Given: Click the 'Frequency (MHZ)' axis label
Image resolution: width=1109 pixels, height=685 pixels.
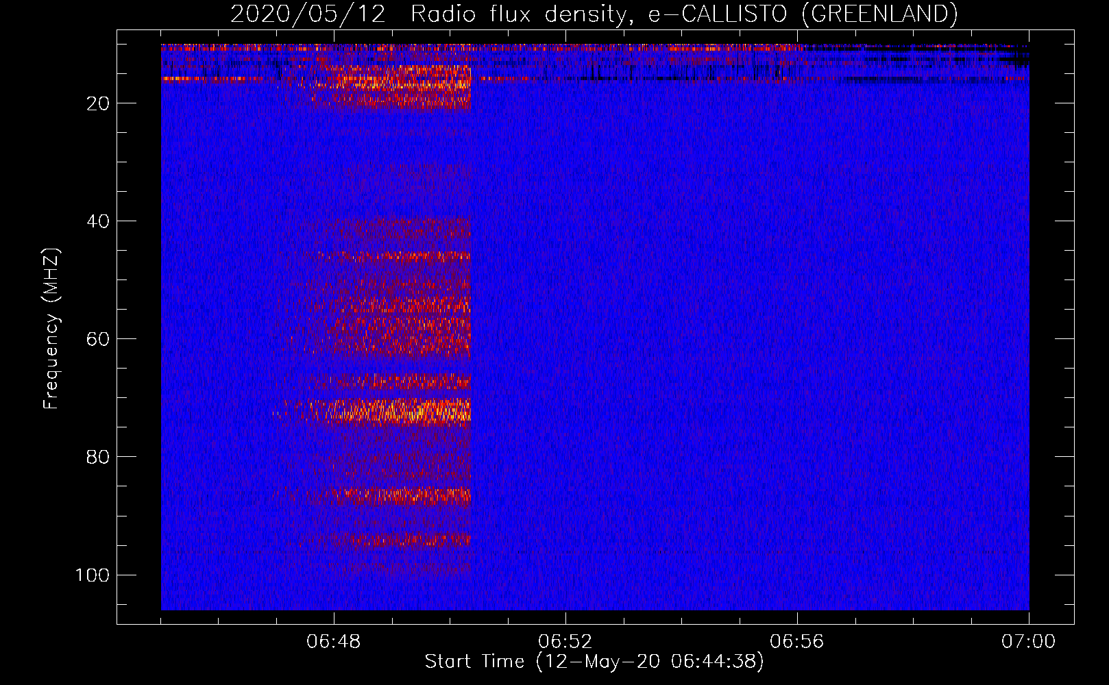Looking at the screenshot, I should (51, 329).
